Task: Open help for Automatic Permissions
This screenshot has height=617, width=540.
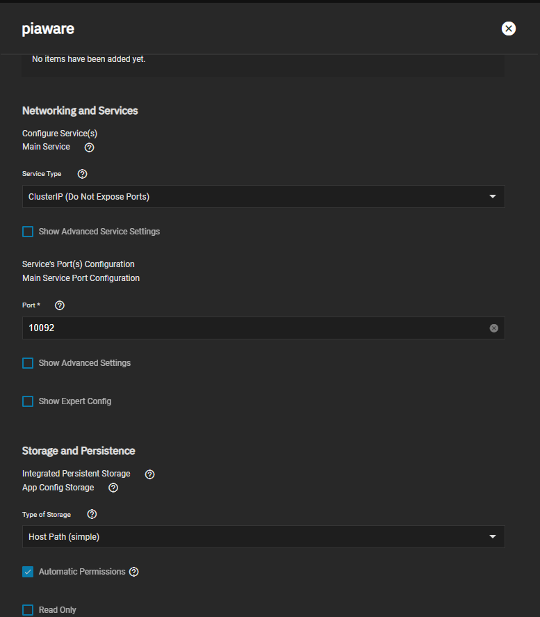Action: pyautogui.click(x=134, y=572)
